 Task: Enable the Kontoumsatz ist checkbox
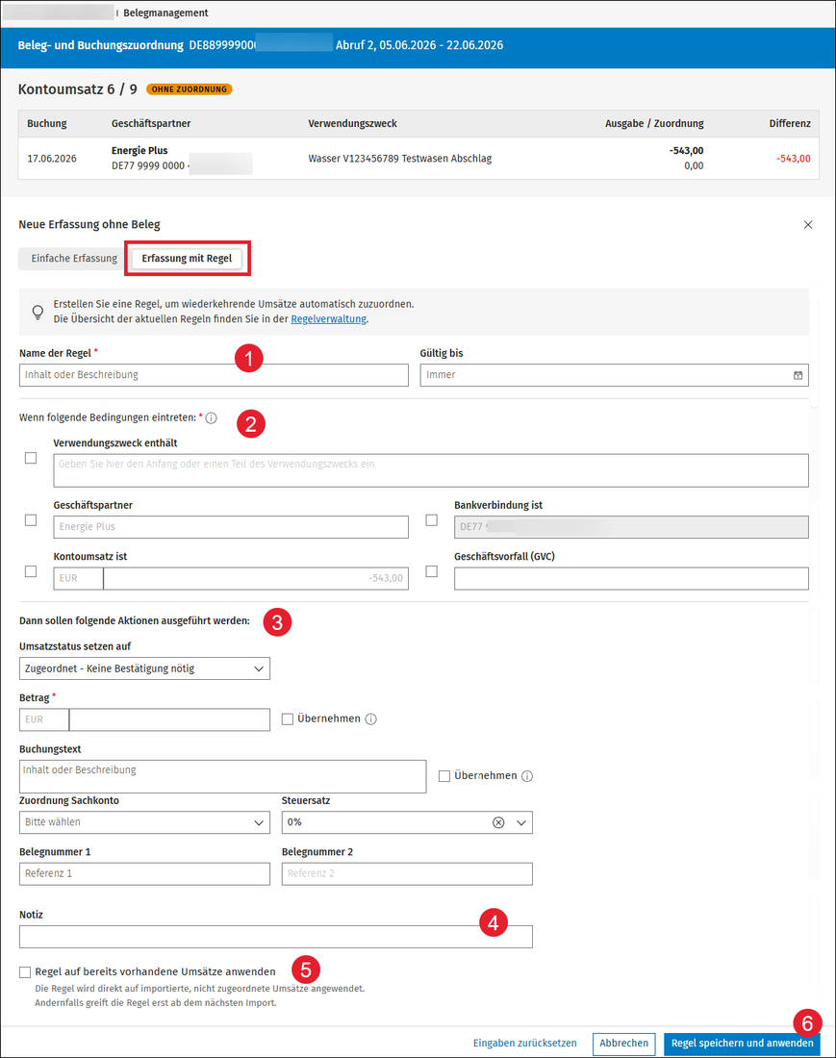point(31,571)
